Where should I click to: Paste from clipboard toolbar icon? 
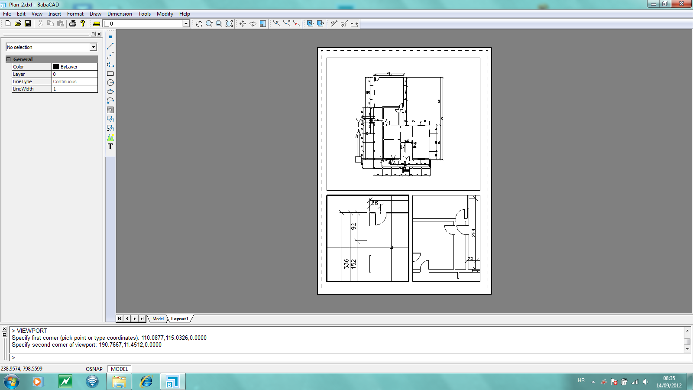60,23
